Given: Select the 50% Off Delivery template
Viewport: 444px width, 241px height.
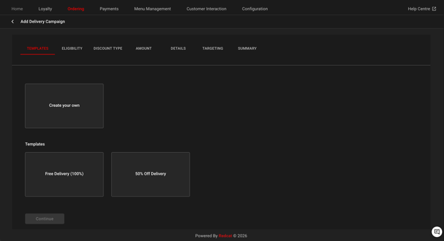Looking at the screenshot, I should (x=150, y=175).
